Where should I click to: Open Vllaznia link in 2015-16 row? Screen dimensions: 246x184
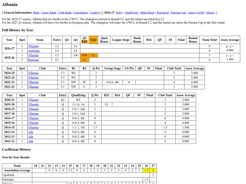33,123
